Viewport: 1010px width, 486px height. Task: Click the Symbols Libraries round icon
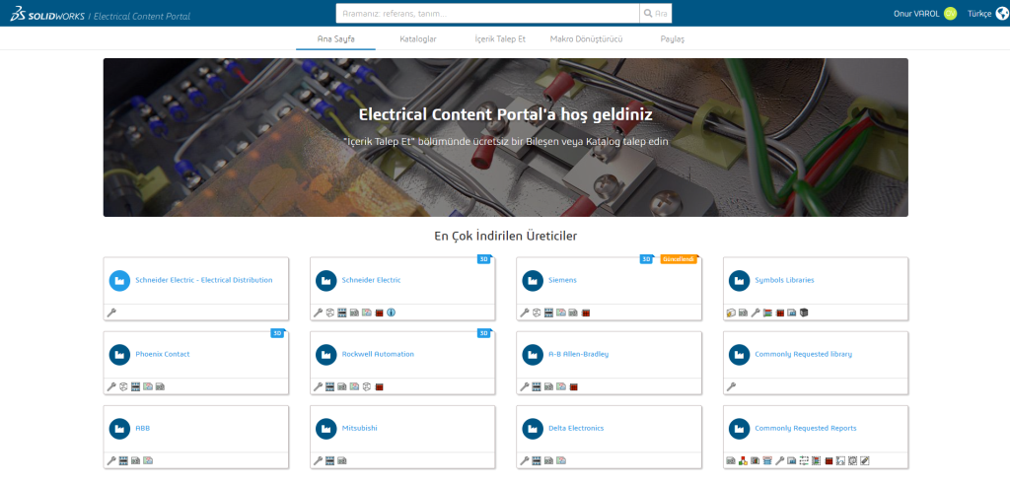[739, 280]
